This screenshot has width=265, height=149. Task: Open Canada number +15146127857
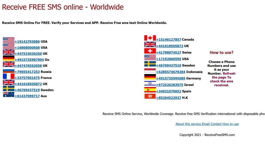pyautogui.click(x=168, y=39)
